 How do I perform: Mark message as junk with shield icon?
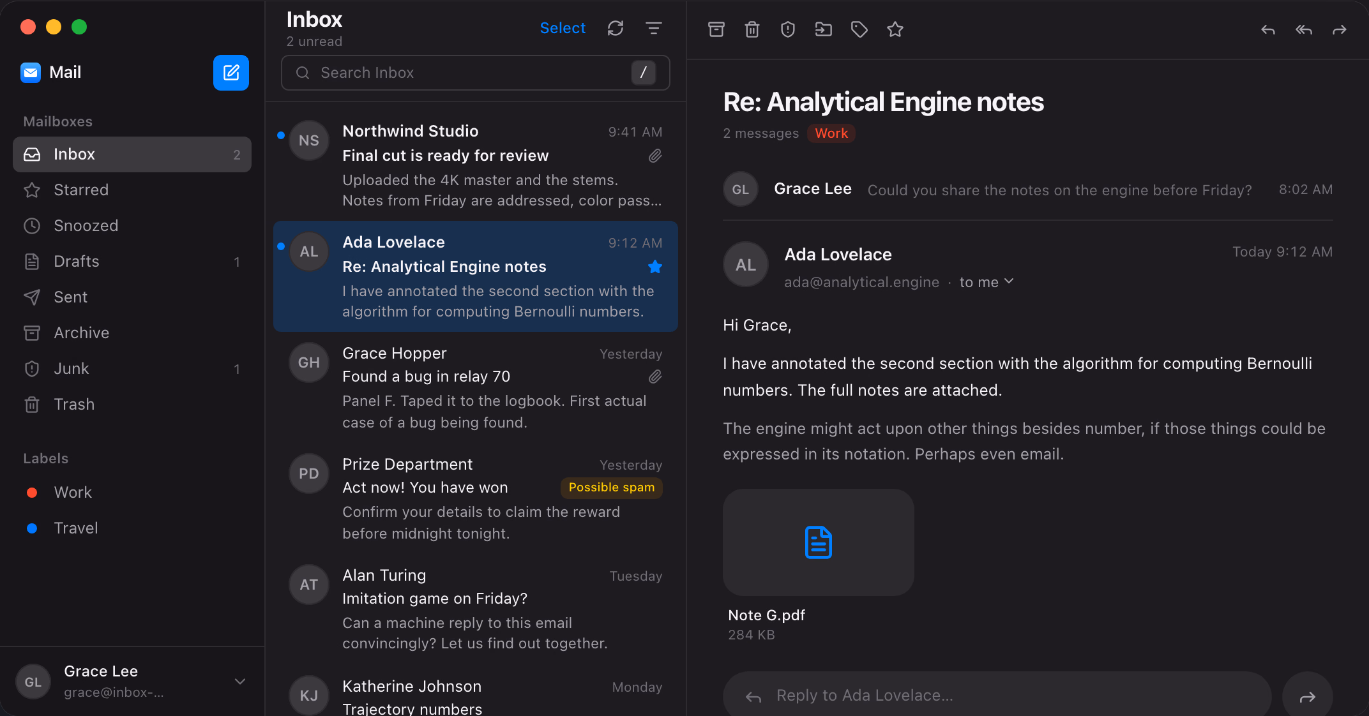pos(788,29)
